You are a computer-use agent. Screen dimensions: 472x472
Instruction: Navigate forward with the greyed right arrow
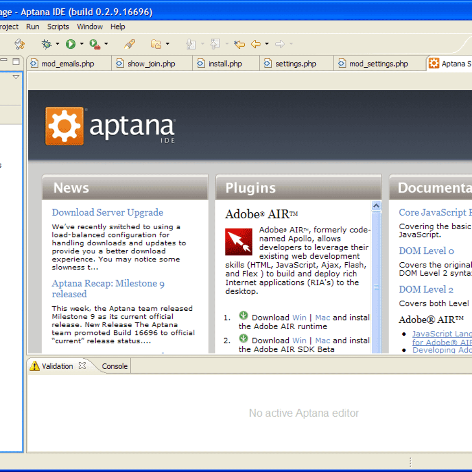(280, 44)
